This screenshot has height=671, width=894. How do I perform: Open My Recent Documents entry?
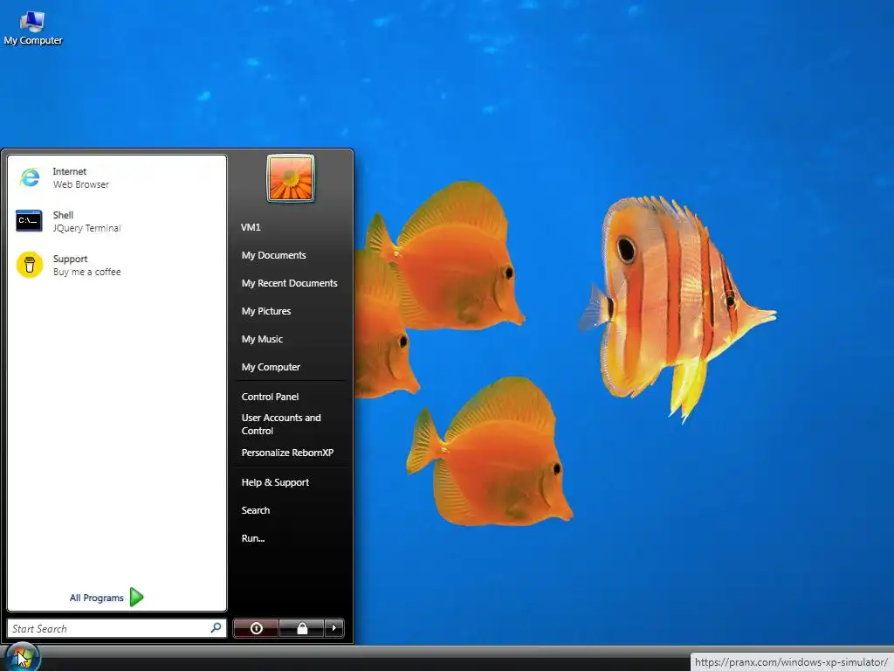point(289,283)
